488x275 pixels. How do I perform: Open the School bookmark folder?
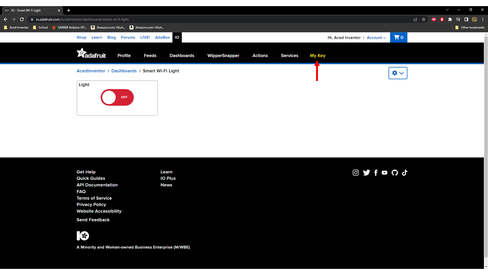[40, 27]
